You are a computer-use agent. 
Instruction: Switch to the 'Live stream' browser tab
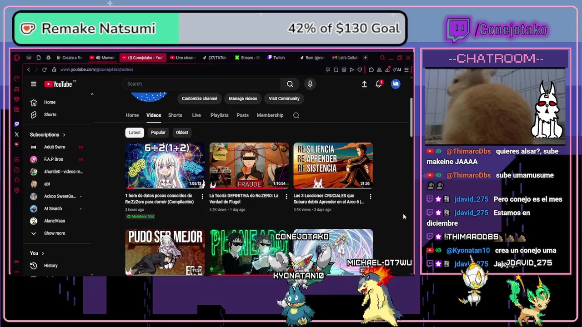click(x=182, y=58)
